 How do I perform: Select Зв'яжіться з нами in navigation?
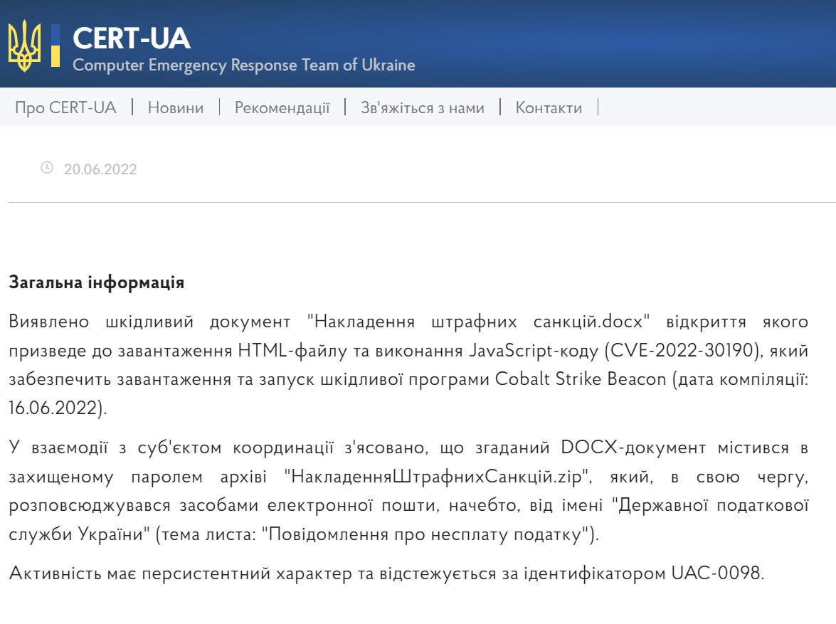point(422,107)
